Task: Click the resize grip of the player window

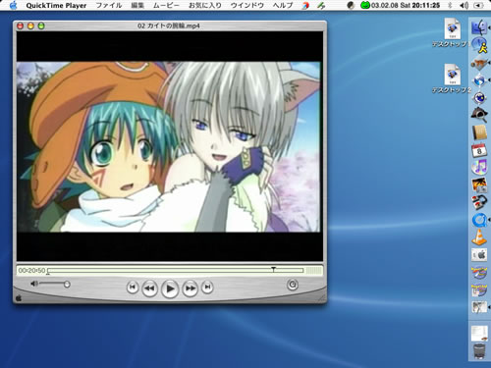Action: [x=322, y=297]
